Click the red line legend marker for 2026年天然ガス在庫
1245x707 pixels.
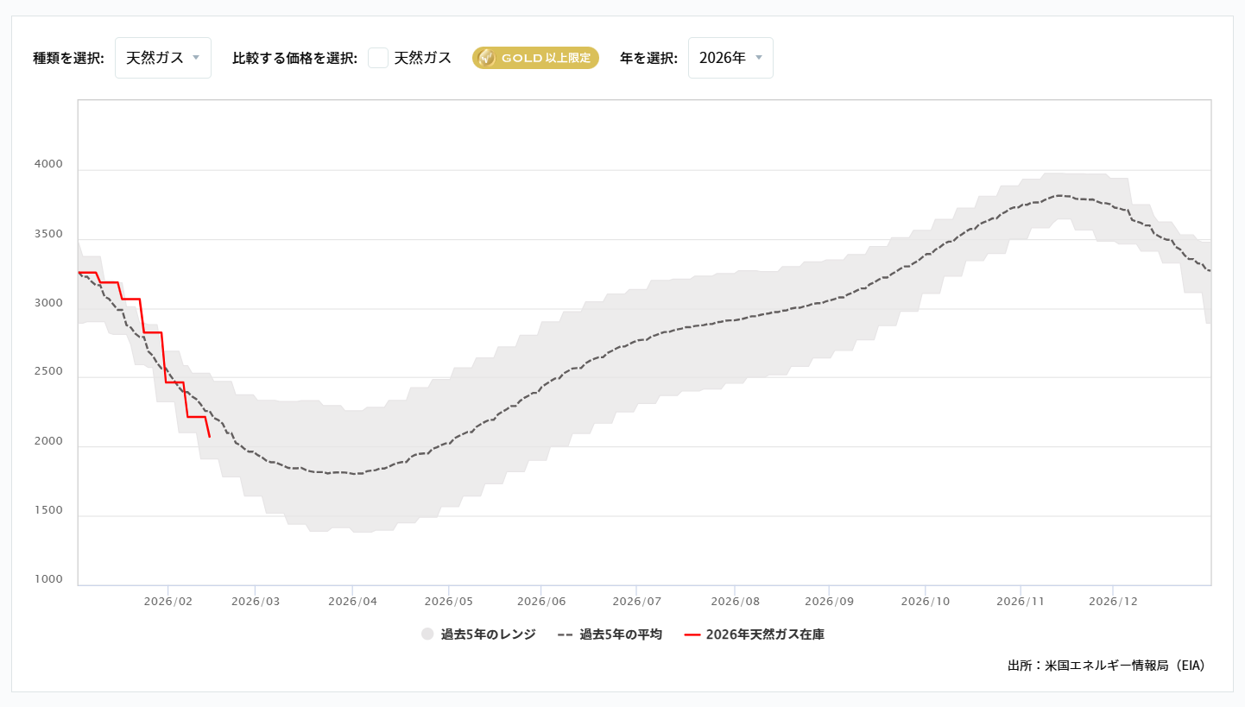[692, 633]
